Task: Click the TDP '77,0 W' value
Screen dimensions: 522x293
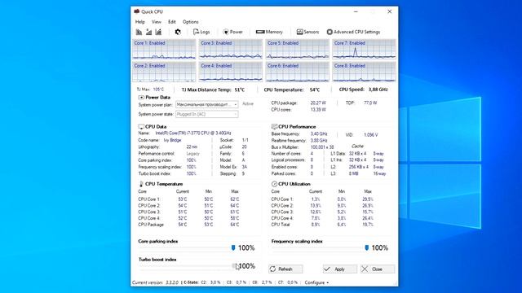Action: tap(370, 103)
